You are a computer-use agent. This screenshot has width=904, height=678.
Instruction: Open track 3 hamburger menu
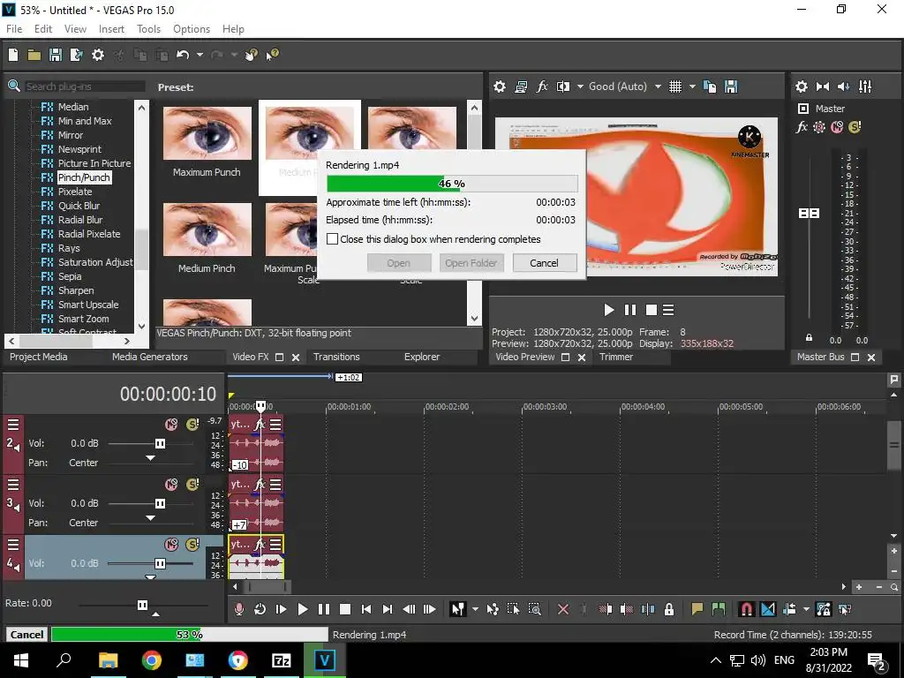click(13, 485)
